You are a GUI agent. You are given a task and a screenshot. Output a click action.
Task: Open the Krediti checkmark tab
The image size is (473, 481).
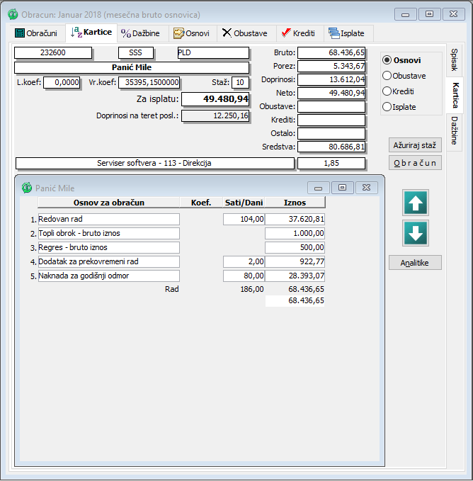click(x=297, y=33)
